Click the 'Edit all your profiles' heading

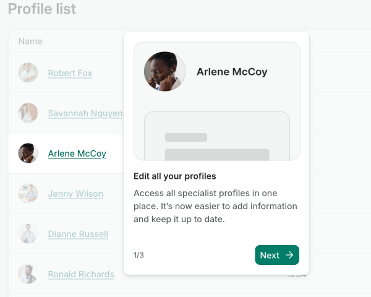175,176
